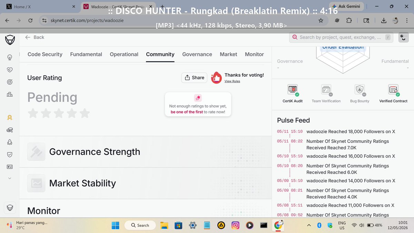
Task: Click the Team Verification badge icon
Action: 326,90
